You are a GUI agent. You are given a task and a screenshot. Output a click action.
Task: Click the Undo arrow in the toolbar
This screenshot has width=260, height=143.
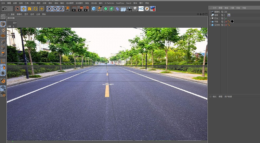tap(5, 9)
